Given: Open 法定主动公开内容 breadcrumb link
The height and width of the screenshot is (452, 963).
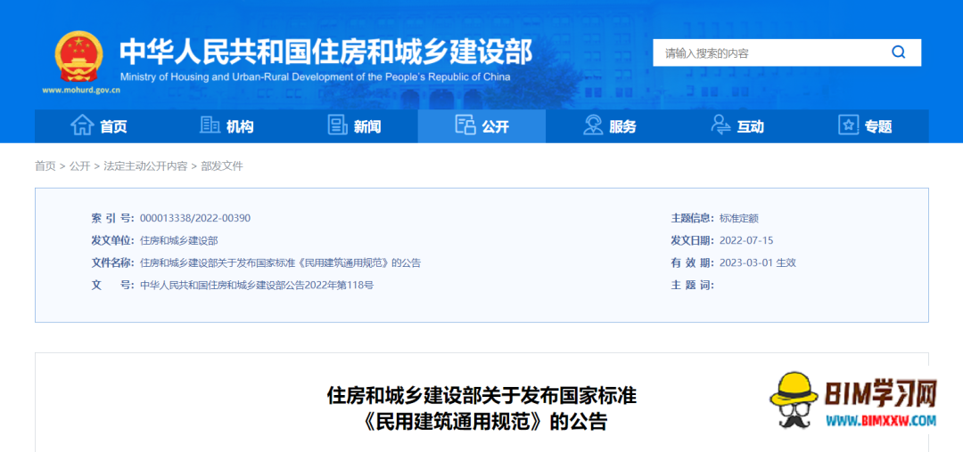Looking at the screenshot, I should click(x=145, y=166).
